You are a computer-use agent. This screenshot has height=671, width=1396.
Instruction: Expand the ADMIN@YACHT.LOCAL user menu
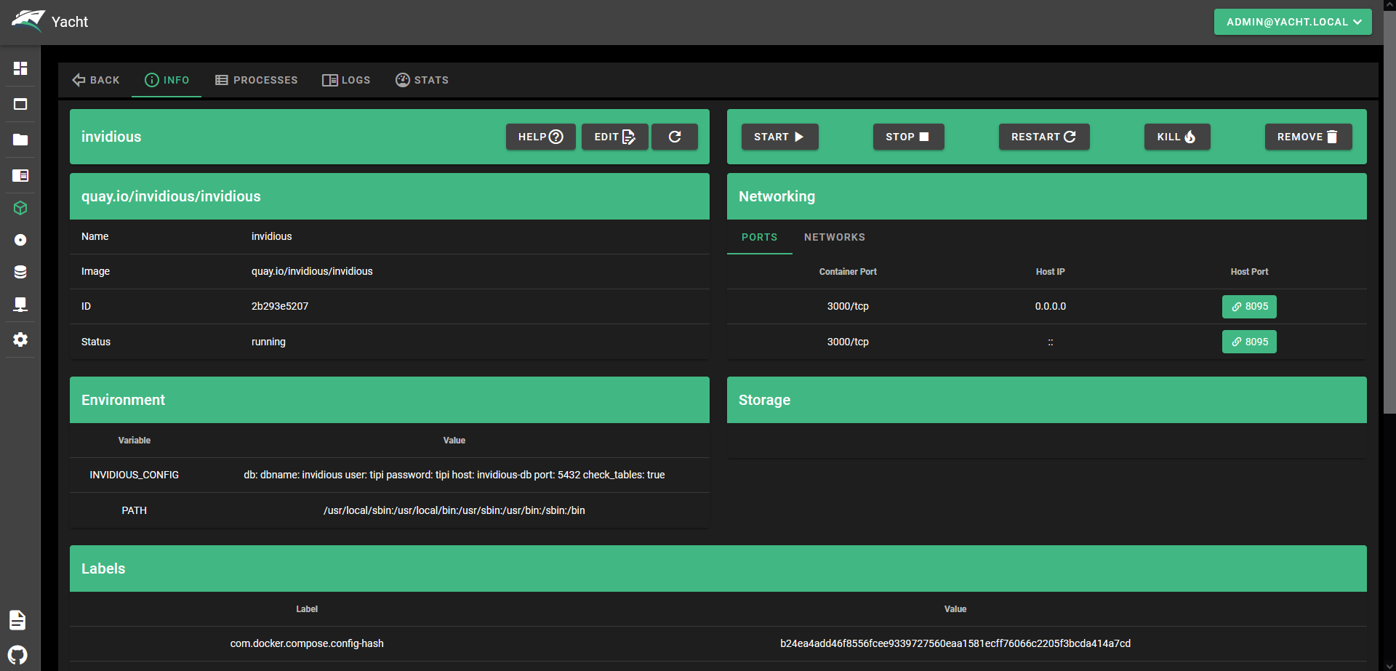[x=1292, y=22]
